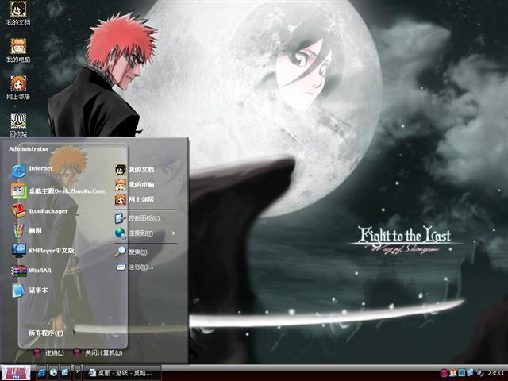508x381 pixels.
Task: Launch IconPackager from the Start menu
Action: 40,211
